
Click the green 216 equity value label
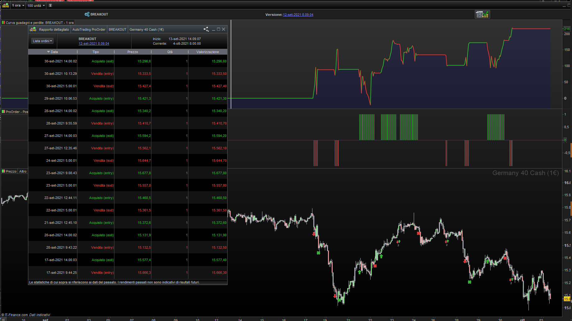click(x=567, y=29)
